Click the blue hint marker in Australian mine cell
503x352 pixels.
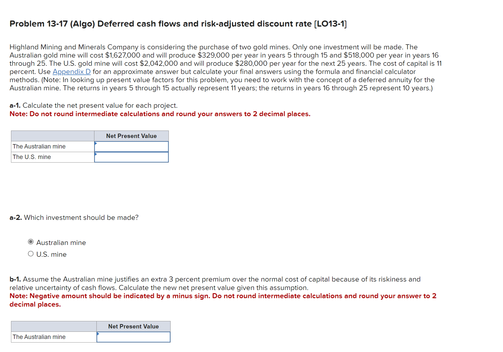point(96,143)
